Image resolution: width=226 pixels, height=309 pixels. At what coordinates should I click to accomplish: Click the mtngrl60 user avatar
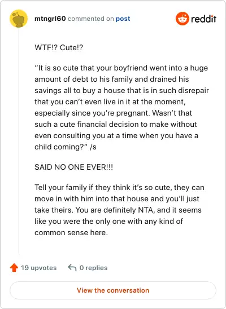click(19, 19)
